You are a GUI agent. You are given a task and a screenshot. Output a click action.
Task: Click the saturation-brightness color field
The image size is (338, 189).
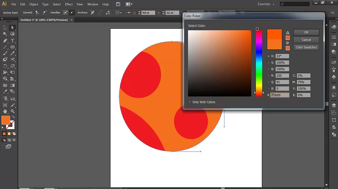(x=220, y=63)
